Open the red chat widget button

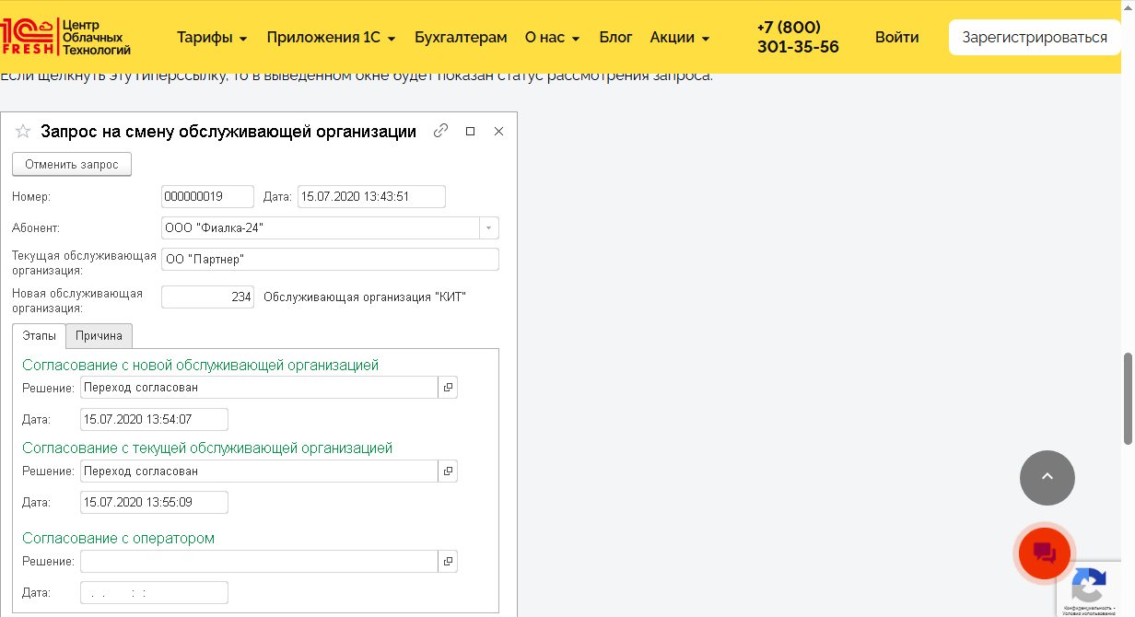point(1045,553)
